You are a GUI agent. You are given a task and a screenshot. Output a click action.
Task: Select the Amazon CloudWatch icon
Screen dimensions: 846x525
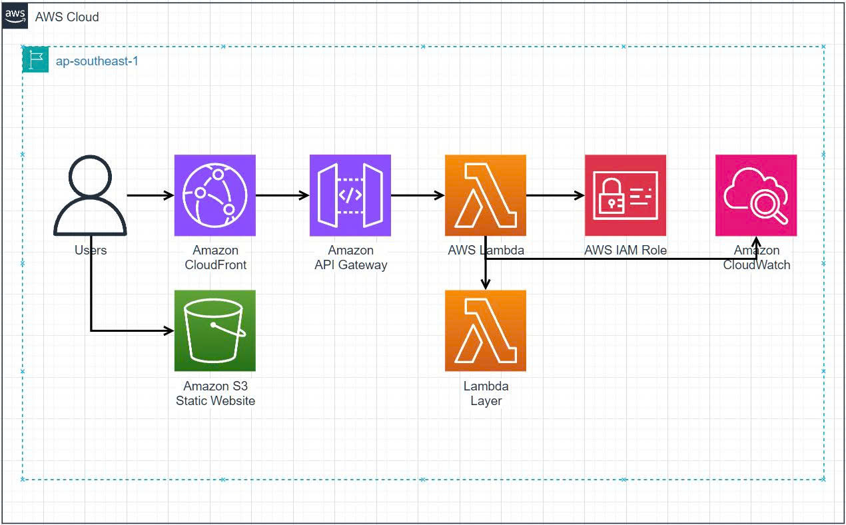tap(755, 195)
